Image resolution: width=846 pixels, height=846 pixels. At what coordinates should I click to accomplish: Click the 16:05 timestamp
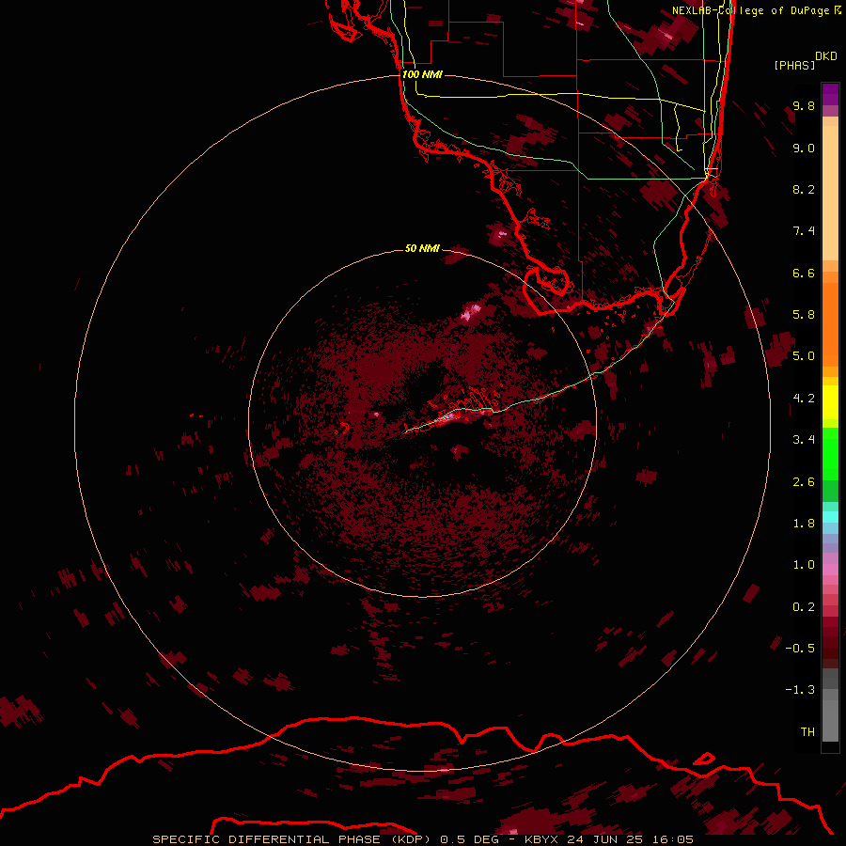coord(672,839)
